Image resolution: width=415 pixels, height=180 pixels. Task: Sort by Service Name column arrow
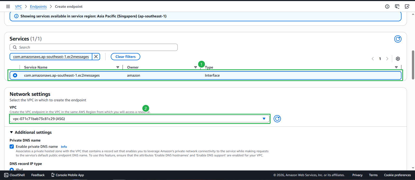click(x=118, y=67)
